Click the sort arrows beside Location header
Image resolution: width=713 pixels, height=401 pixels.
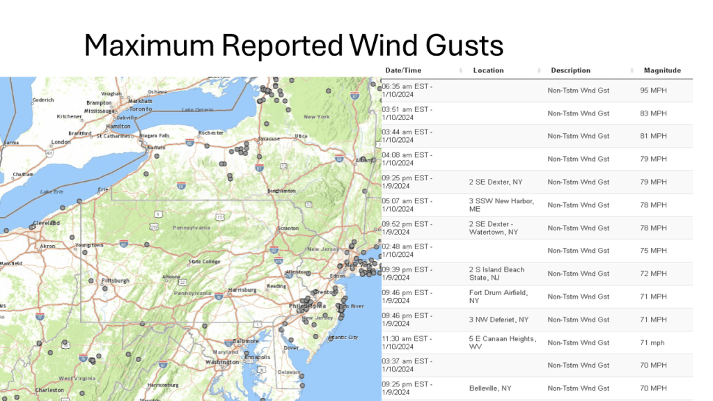[x=540, y=71]
